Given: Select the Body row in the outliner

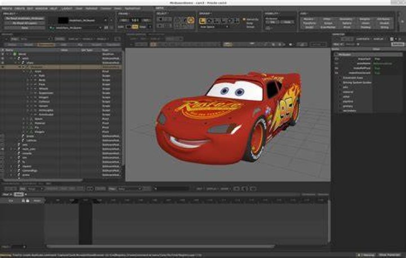Looking at the screenshot, I should [61, 80].
